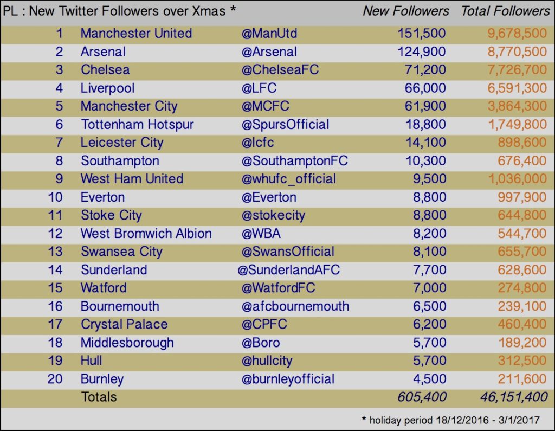Image resolution: width=555 pixels, height=431 pixels.
Task: Select Crystal Palace's 460,400 total cell
Action: pyautogui.click(x=522, y=324)
